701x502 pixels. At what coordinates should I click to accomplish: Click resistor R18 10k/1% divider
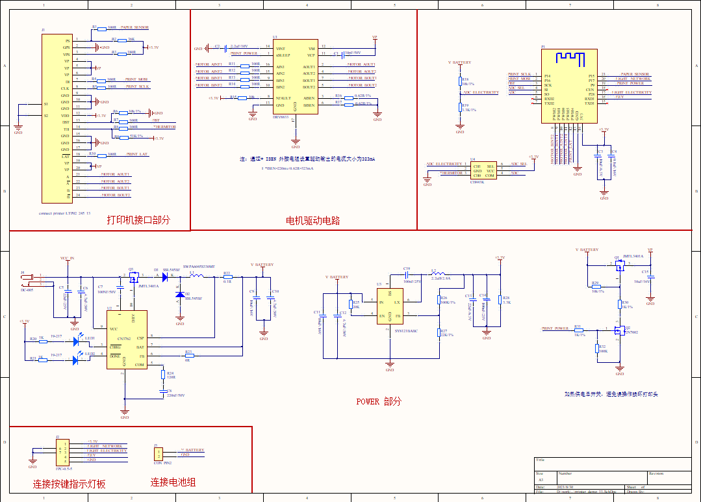point(460,81)
